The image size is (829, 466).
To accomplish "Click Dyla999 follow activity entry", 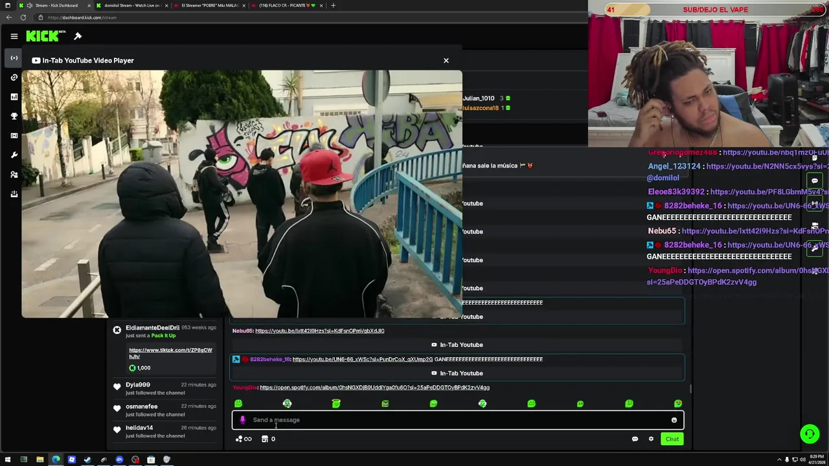I will [165, 388].
